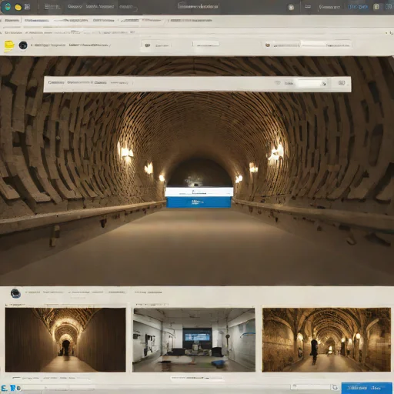The height and width of the screenshot is (394, 394).
Task: Select the second tab in the tab row
Action: [36, 21]
